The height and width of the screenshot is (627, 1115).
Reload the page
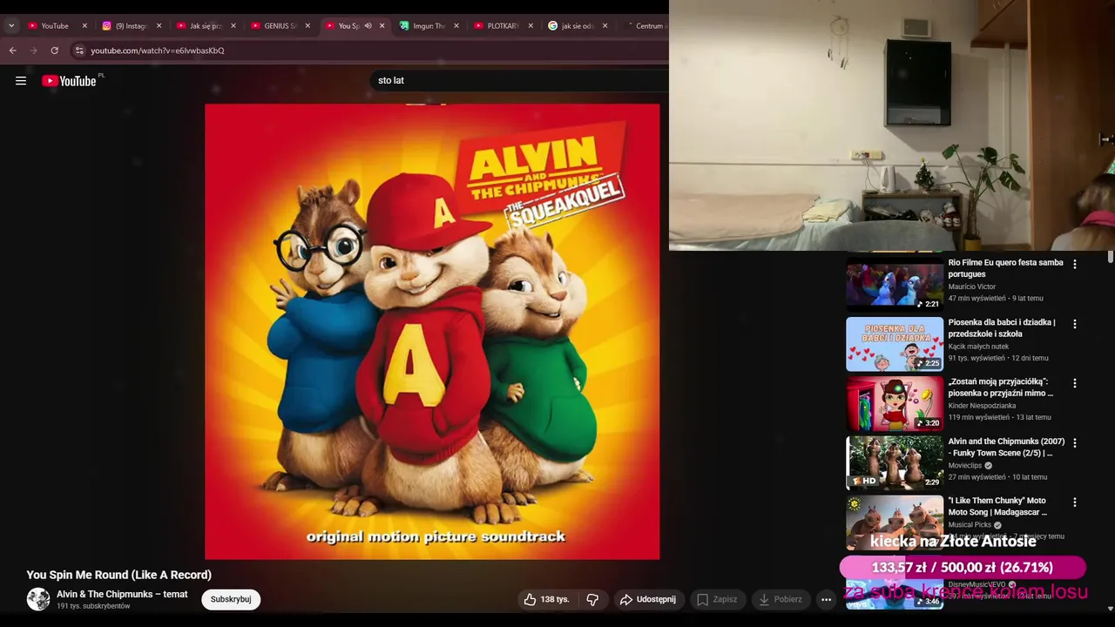point(55,51)
